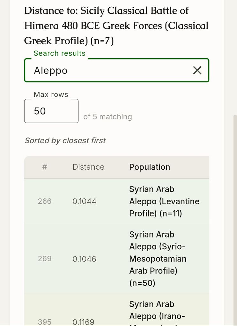Click the 'Sorted by closest first' caption
This screenshot has width=237, height=326.
pos(65,140)
